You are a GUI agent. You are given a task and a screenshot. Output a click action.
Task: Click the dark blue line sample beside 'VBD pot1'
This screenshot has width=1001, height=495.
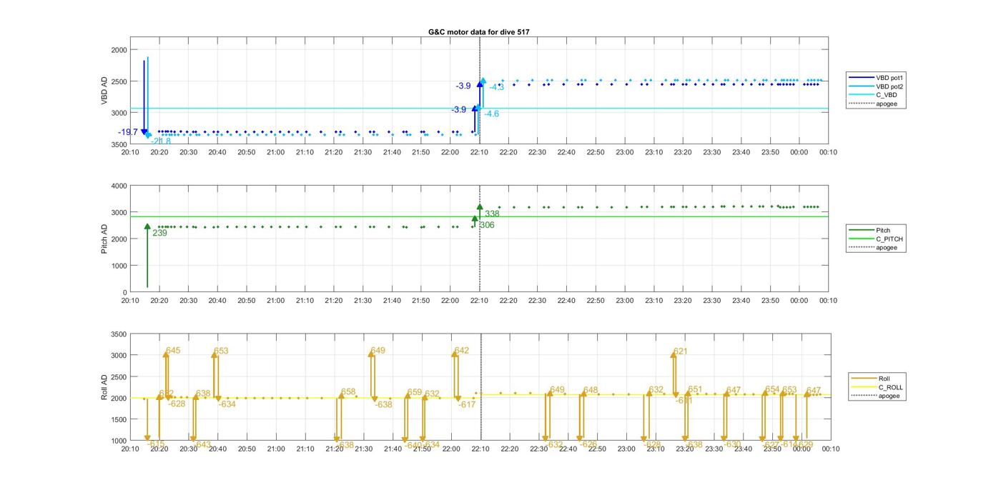click(862, 77)
